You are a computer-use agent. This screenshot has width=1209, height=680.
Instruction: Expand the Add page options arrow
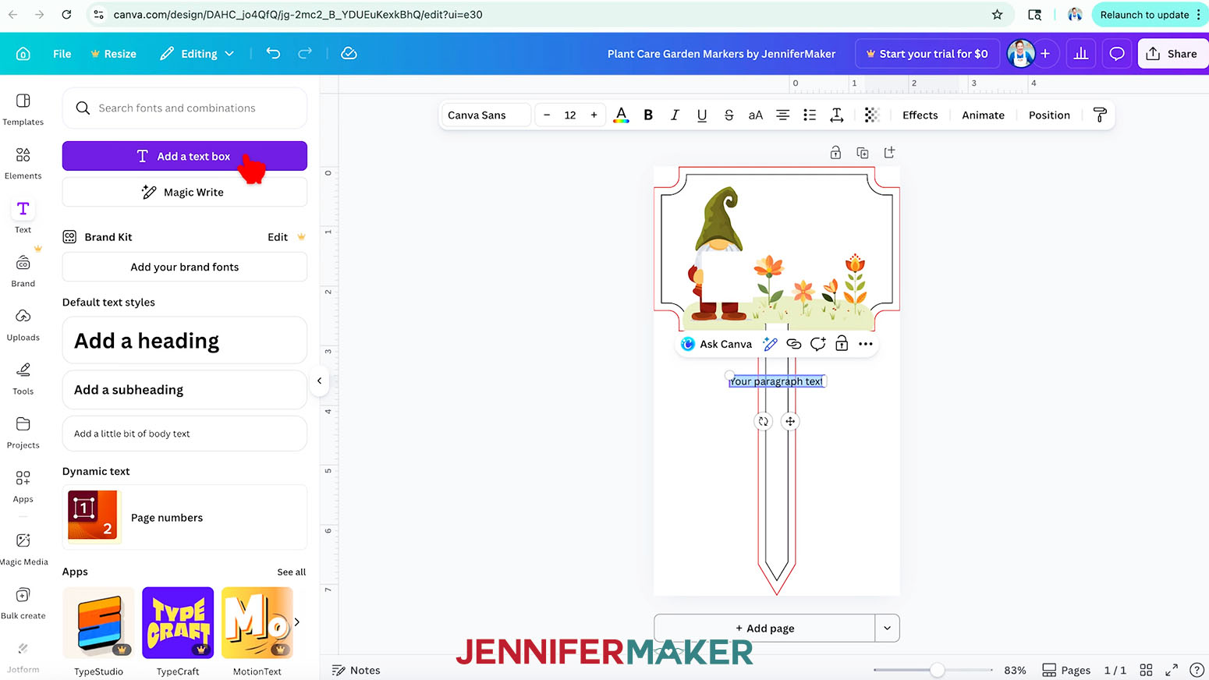coord(887,629)
